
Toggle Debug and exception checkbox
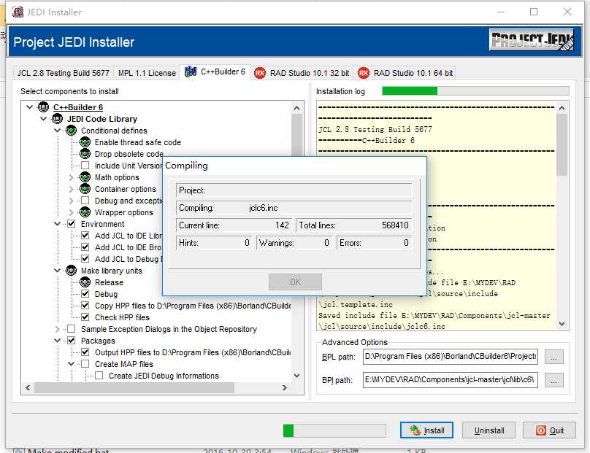[x=85, y=201]
